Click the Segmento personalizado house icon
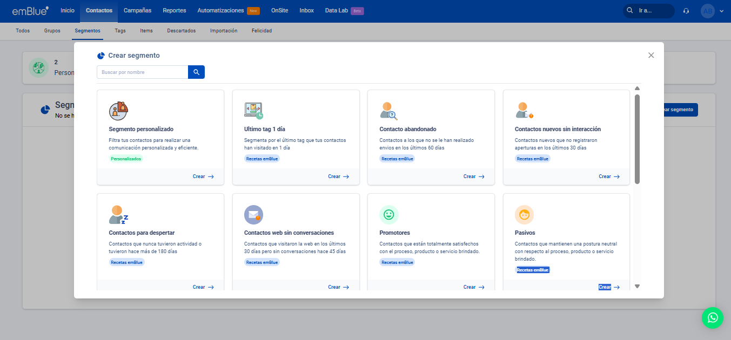 (118, 111)
